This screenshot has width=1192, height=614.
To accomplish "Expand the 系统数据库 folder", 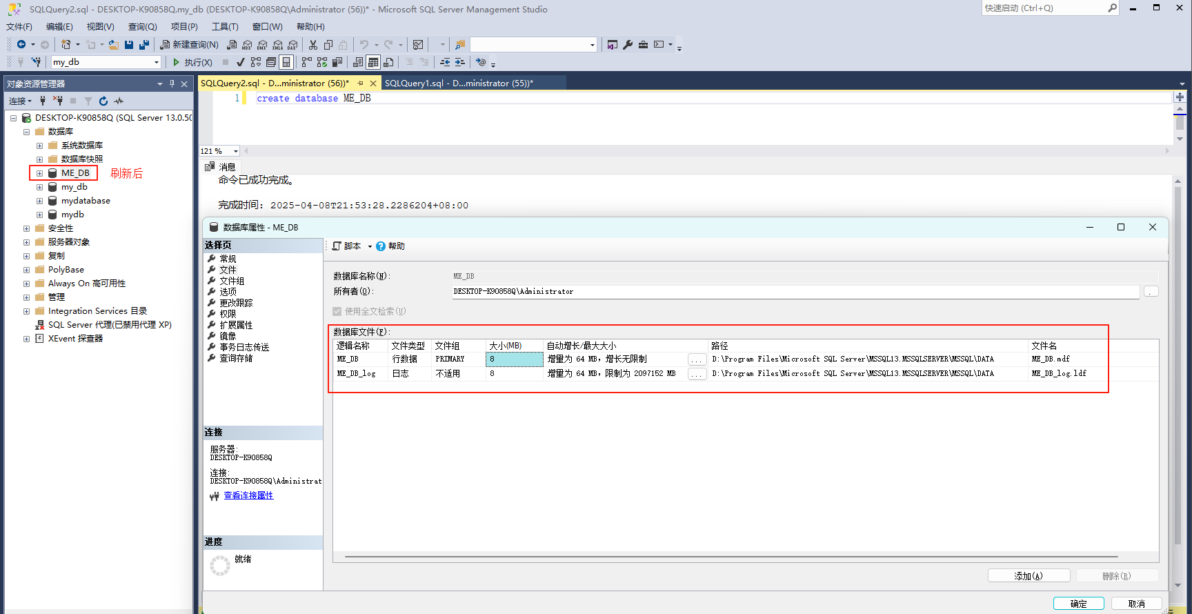I will pyautogui.click(x=39, y=146).
